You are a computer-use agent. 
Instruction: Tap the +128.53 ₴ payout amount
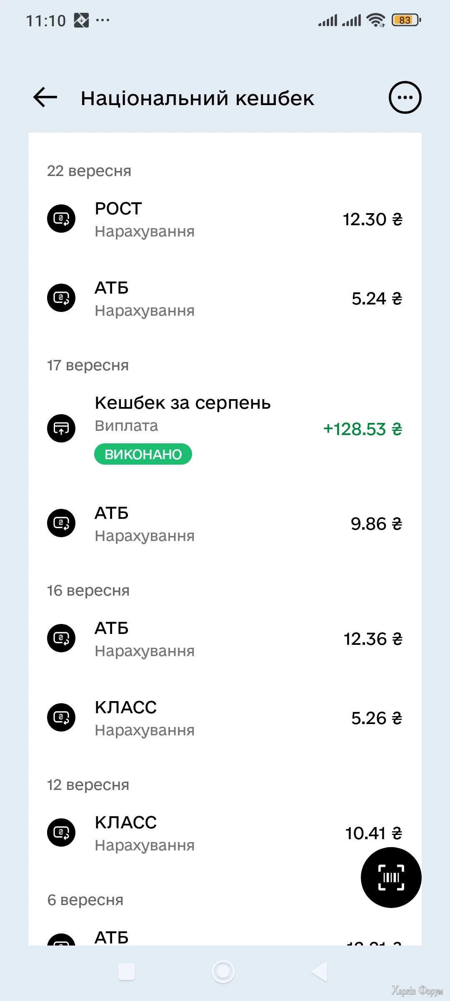tap(362, 429)
